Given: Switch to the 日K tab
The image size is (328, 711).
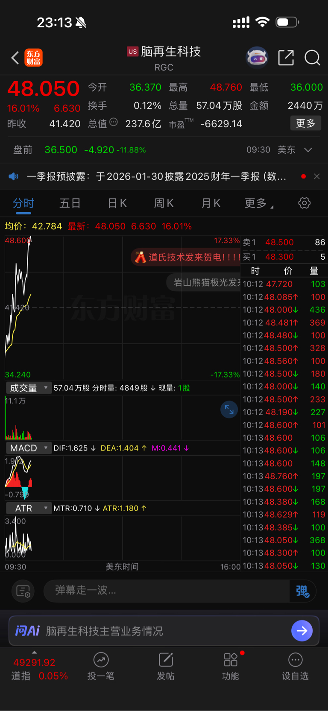Looking at the screenshot, I should point(117,203).
